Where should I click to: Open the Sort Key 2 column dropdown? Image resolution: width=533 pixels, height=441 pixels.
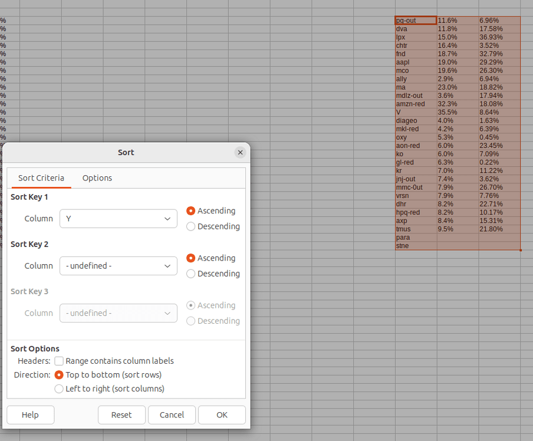pyautogui.click(x=119, y=266)
